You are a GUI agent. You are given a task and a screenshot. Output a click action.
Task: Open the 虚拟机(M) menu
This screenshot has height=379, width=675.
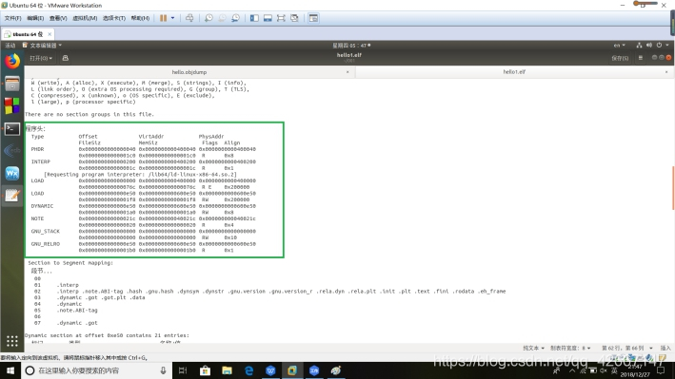point(85,18)
